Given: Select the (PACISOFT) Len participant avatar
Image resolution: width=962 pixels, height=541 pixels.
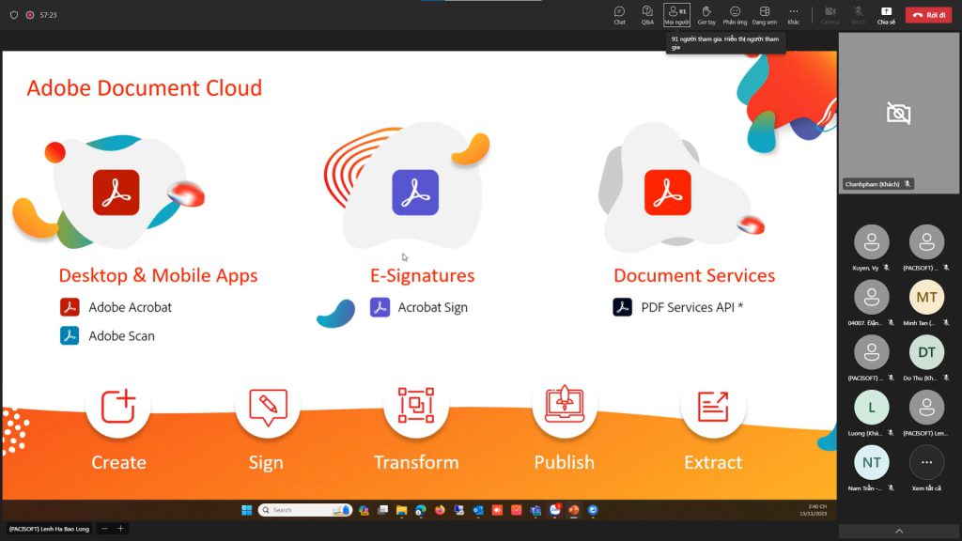Looking at the screenshot, I should tap(926, 408).
